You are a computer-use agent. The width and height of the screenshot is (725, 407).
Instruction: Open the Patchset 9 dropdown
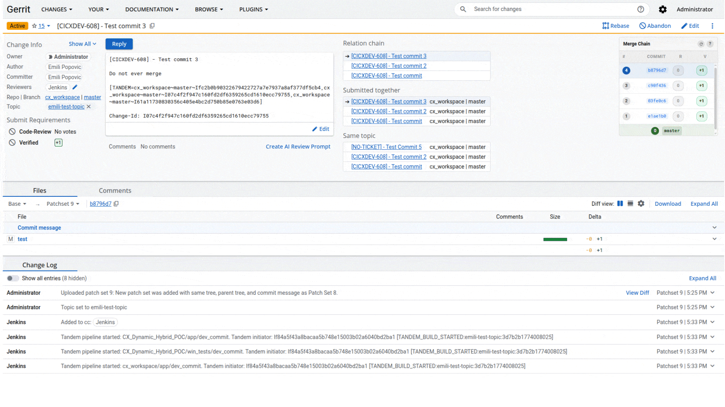pos(63,204)
